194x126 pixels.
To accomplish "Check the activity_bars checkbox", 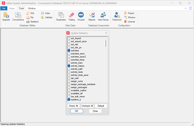I will [x=69, y=63].
